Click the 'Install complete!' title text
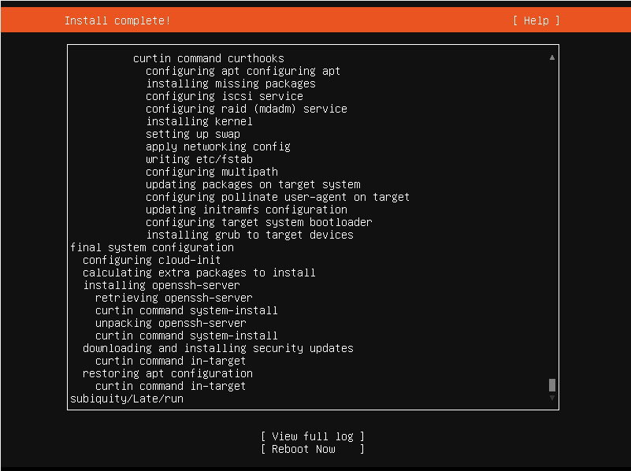This screenshot has height=471, width=631. pos(117,20)
